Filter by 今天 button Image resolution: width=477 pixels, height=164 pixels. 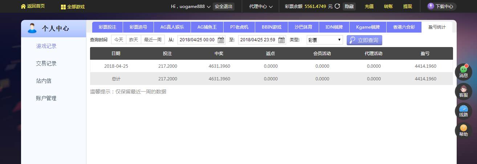point(119,40)
